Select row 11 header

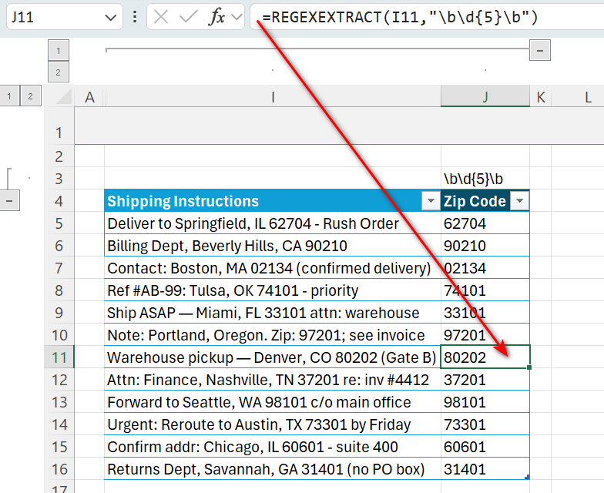coord(59,358)
